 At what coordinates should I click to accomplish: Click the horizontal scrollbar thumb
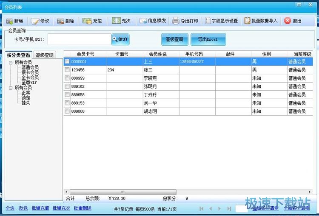coord(123,192)
